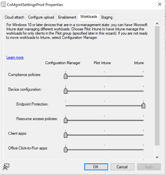Click the Cancel button
Viewport: 166px width, 175px height.
[123, 167]
